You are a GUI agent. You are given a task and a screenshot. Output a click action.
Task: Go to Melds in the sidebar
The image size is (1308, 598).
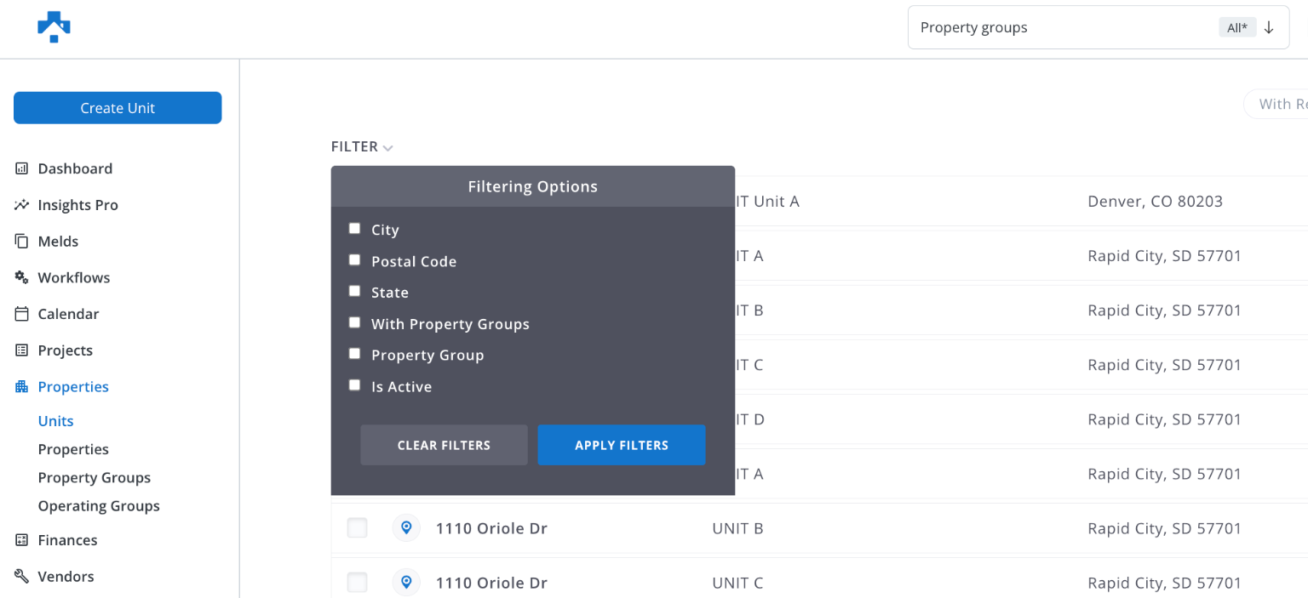pyautogui.click(x=58, y=242)
